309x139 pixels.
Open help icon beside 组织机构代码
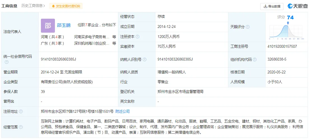(255, 59)
